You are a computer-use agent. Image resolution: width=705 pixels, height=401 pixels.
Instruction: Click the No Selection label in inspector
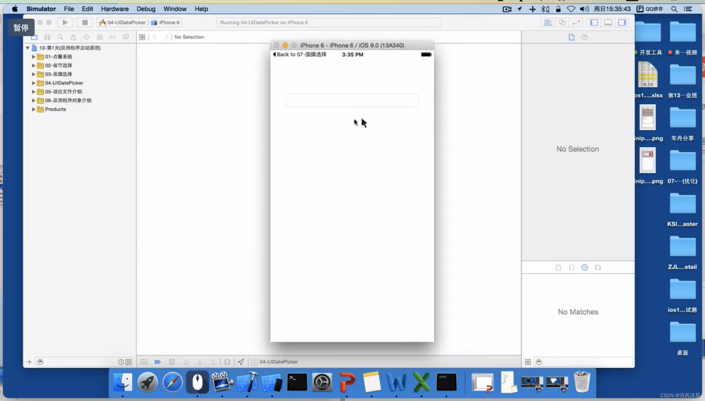(578, 149)
